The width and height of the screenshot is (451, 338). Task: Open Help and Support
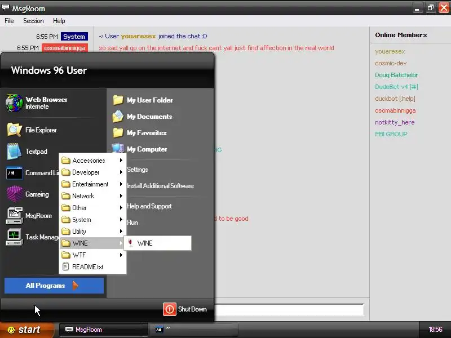(149, 206)
